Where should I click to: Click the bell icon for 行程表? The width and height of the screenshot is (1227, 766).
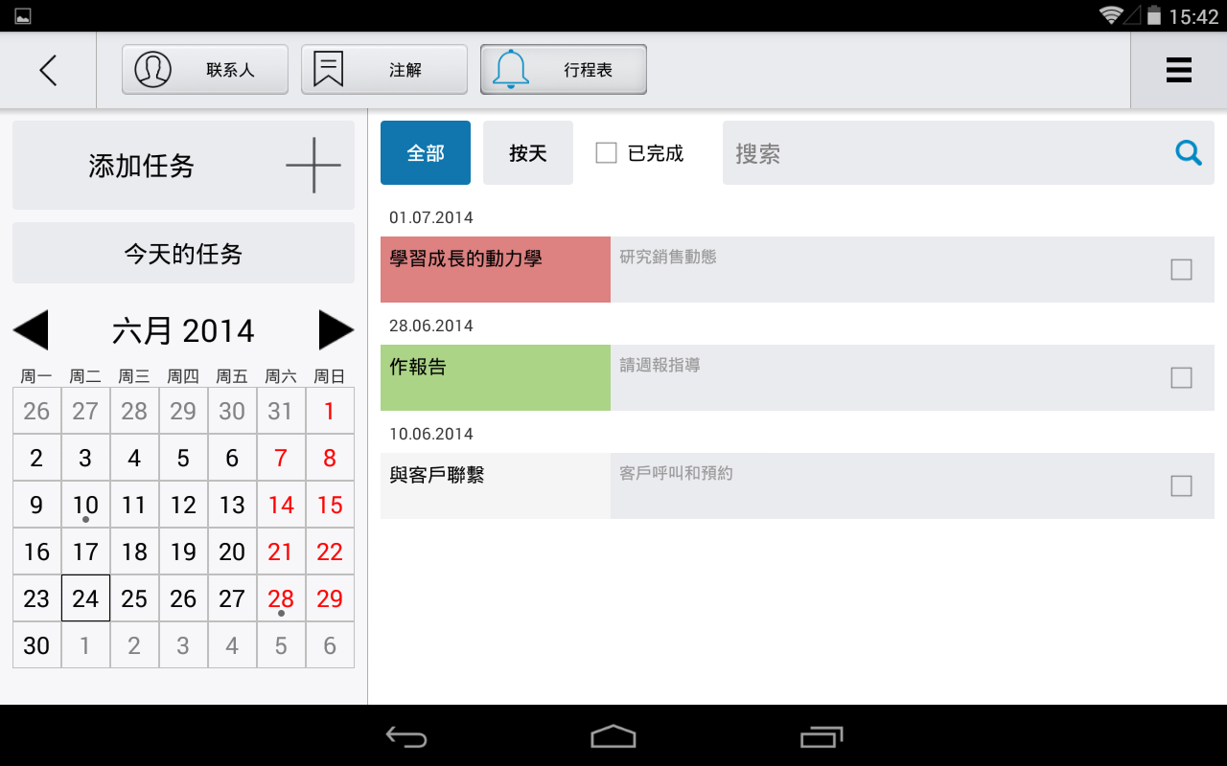[511, 70]
